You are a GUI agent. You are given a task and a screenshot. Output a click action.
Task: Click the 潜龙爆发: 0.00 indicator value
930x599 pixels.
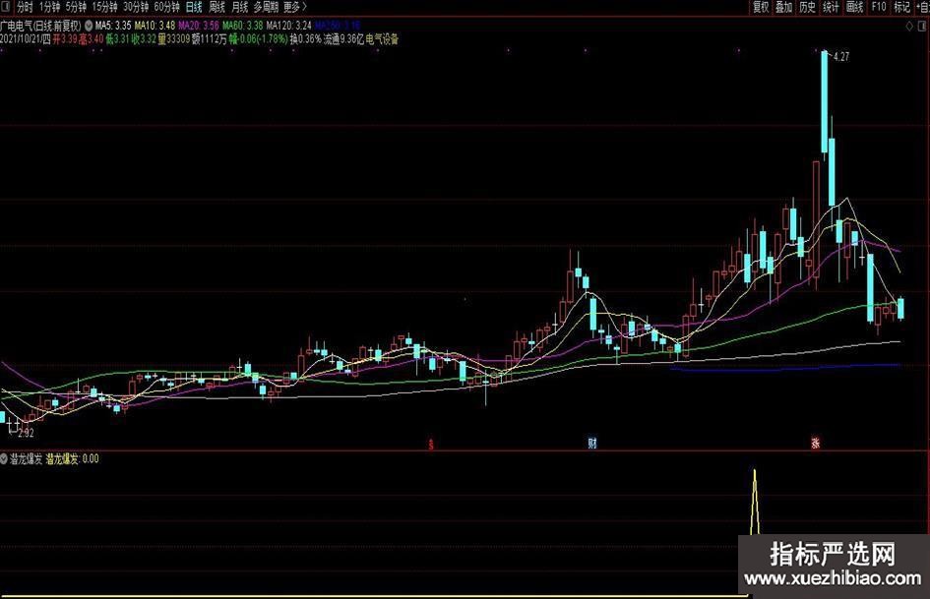73,459
